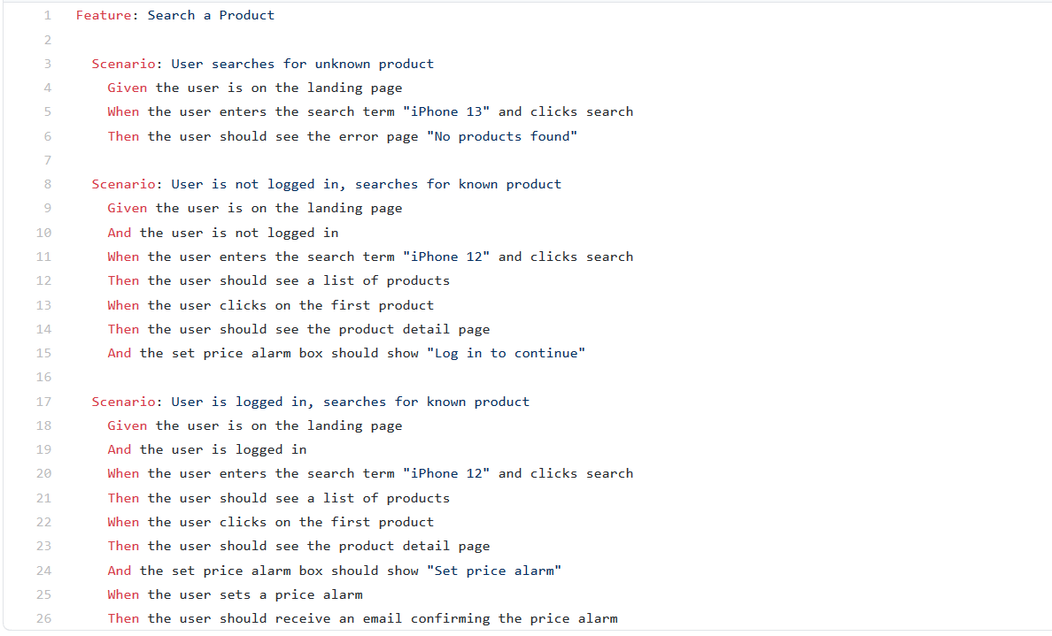
Task: Click the 'And' keyword on line 10
Action: pyautogui.click(x=120, y=233)
